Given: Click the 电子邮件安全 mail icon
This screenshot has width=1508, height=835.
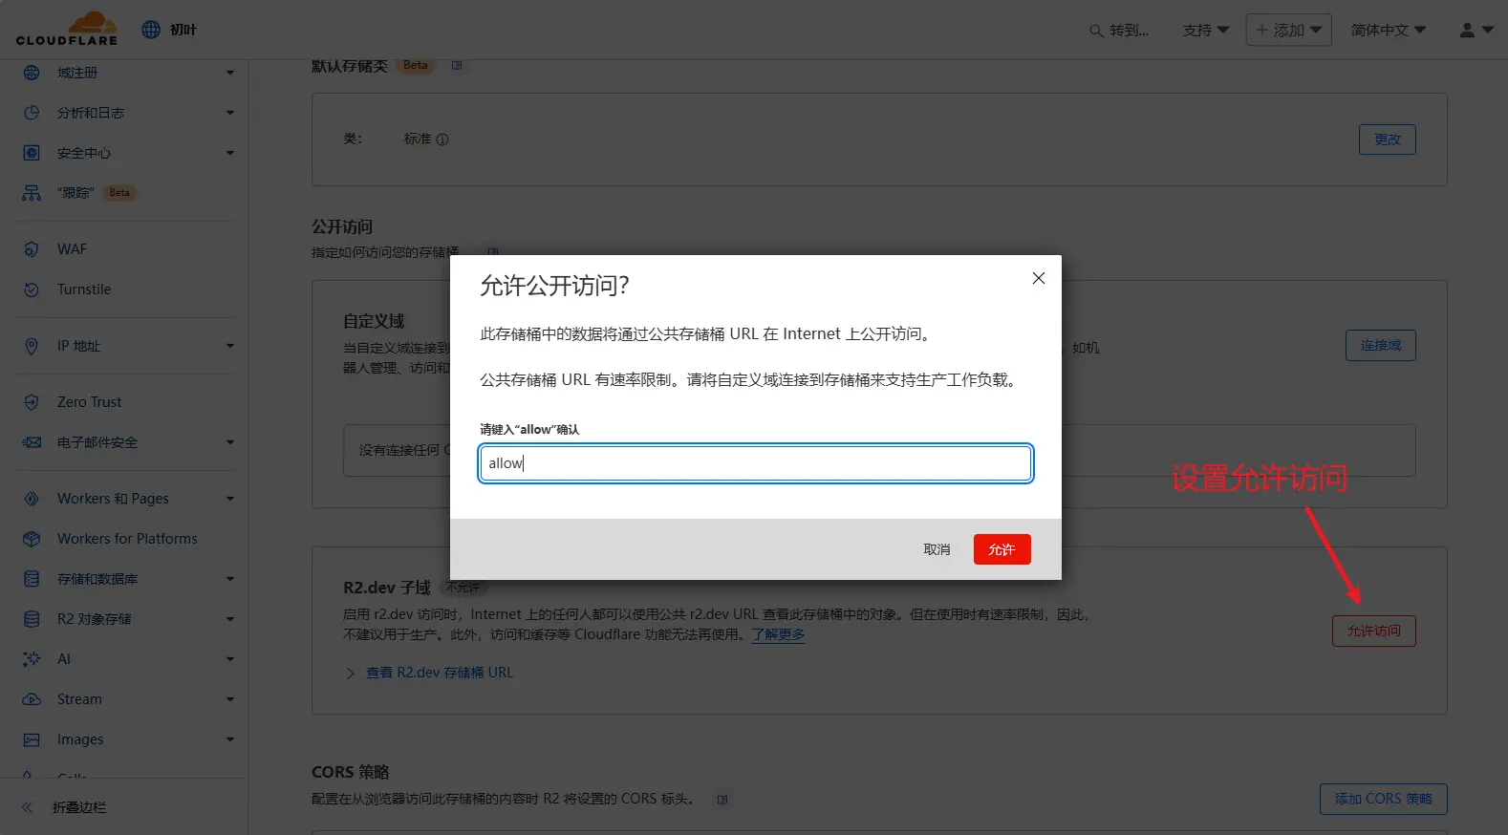Looking at the screenshot, I should (x=32, y=442).
